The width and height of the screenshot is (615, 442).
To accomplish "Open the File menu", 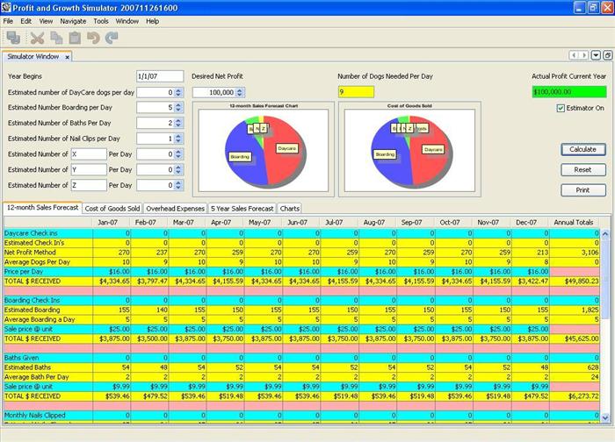I will point(8,21).
